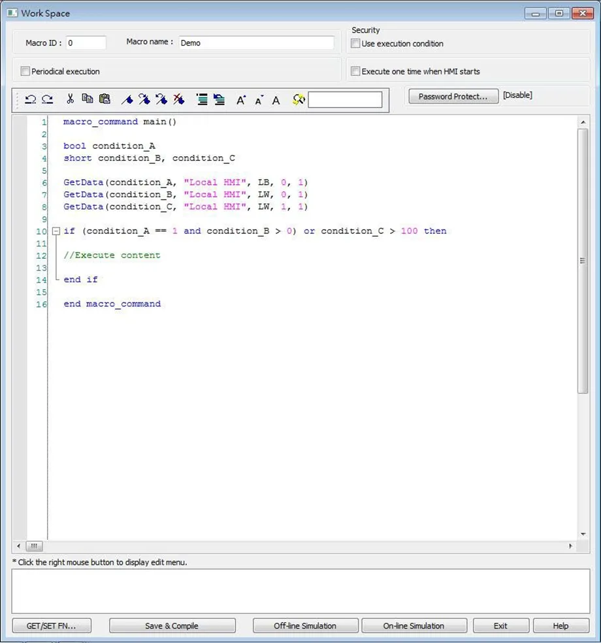The width and height of the screenshot is (601, 643).
Task: Click the [Disable] password status text
Action: pyautogui.click(x=517, y=95)
